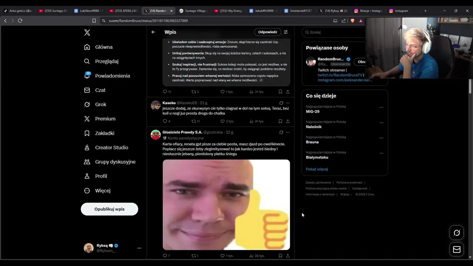The image size is (473, 266).
Task: Open more options on Głosiciele Prawdy post
Action: [288, 132]
